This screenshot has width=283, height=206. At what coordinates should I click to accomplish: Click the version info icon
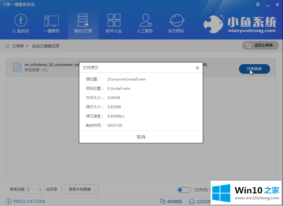tap(8, 201)
